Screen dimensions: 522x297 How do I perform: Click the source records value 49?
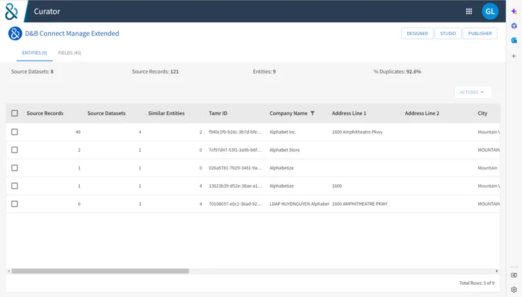coord(78,132)
